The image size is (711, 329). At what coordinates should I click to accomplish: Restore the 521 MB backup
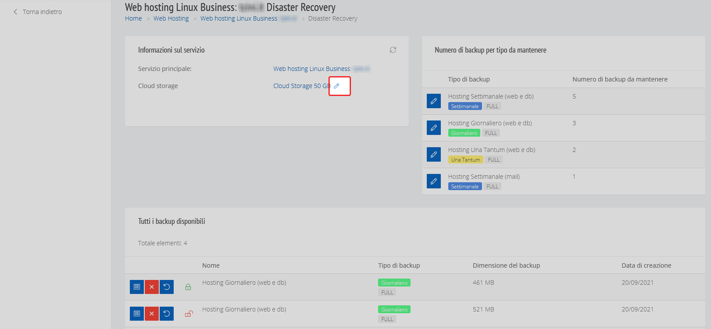point(167,314)
